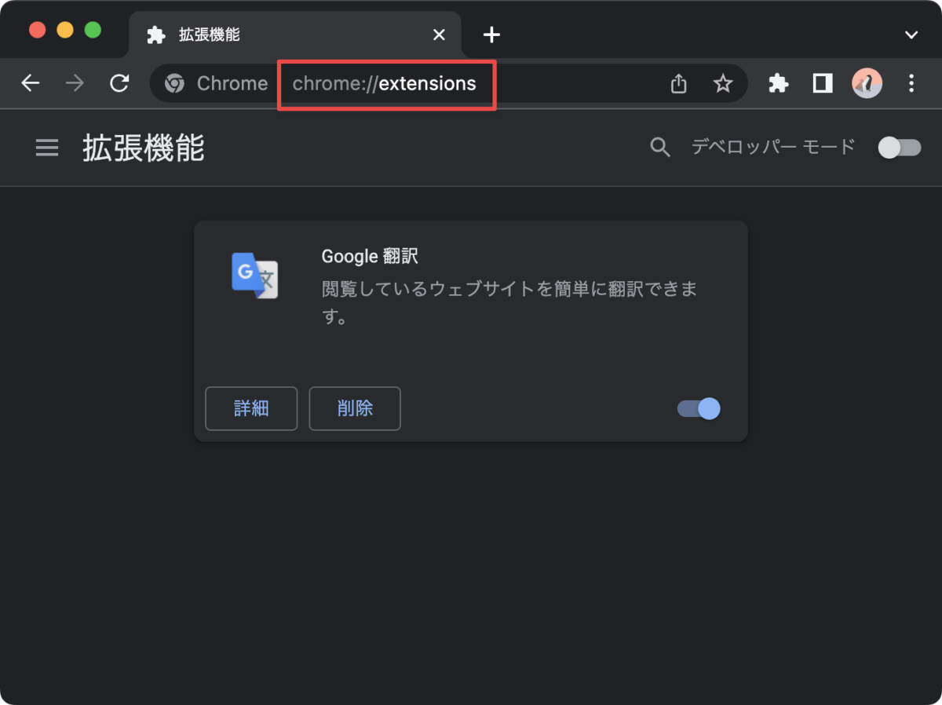Expand the tab search chevron
This screenshot has height=705, width=942.
coord(911,35)
